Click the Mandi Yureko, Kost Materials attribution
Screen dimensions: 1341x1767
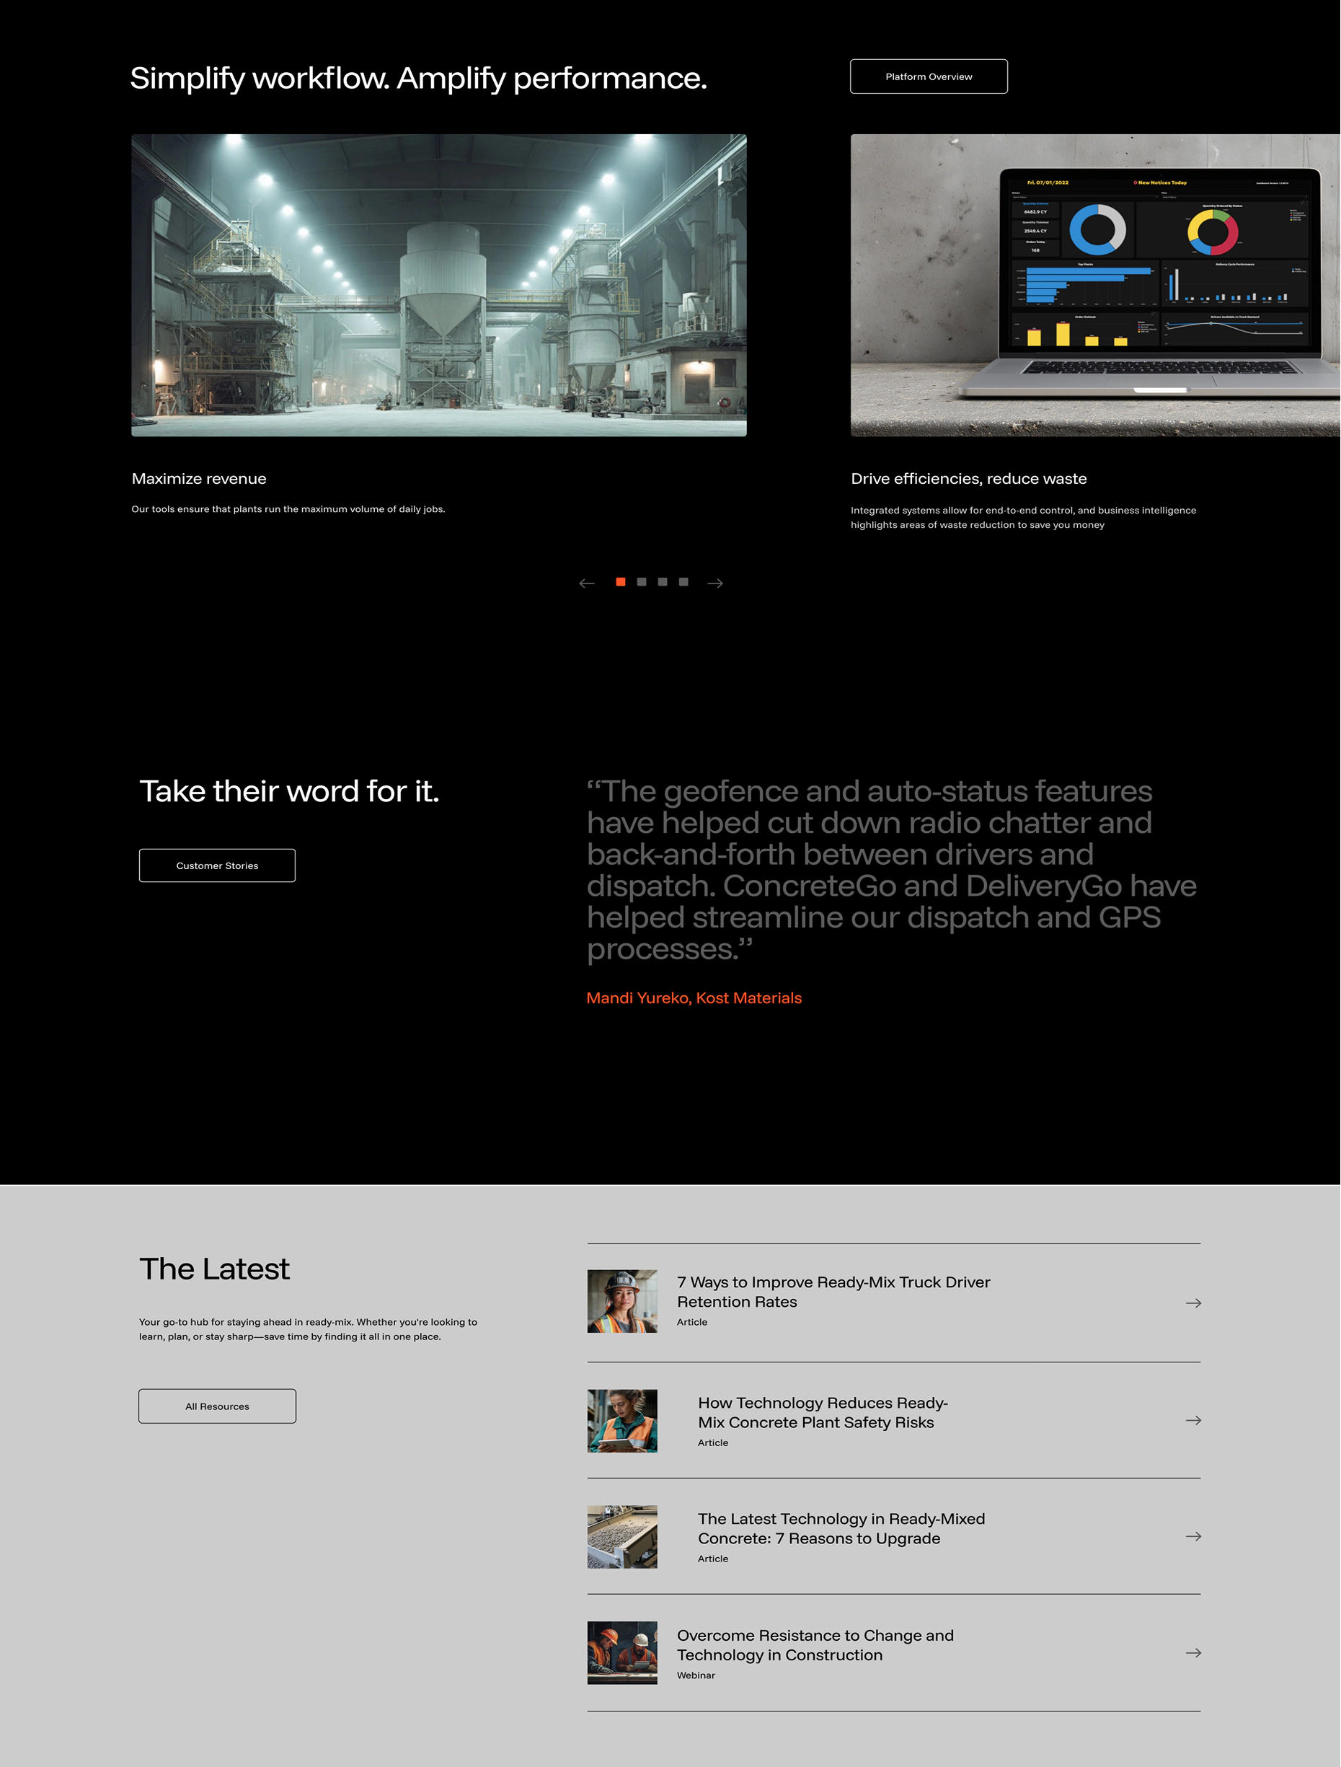pyautogui.click(x=694, y=997)
